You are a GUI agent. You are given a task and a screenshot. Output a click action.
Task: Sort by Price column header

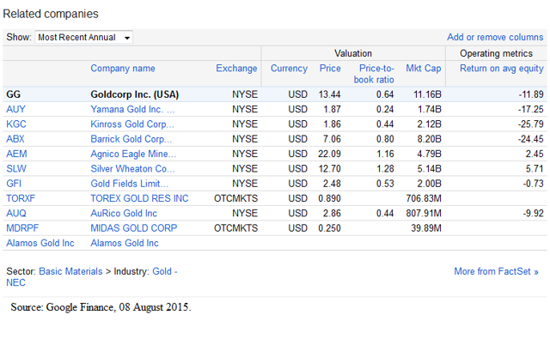(330, 69)
